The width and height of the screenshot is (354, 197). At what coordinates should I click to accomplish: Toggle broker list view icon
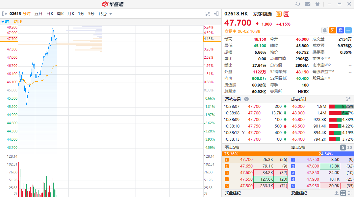point(343,193)
